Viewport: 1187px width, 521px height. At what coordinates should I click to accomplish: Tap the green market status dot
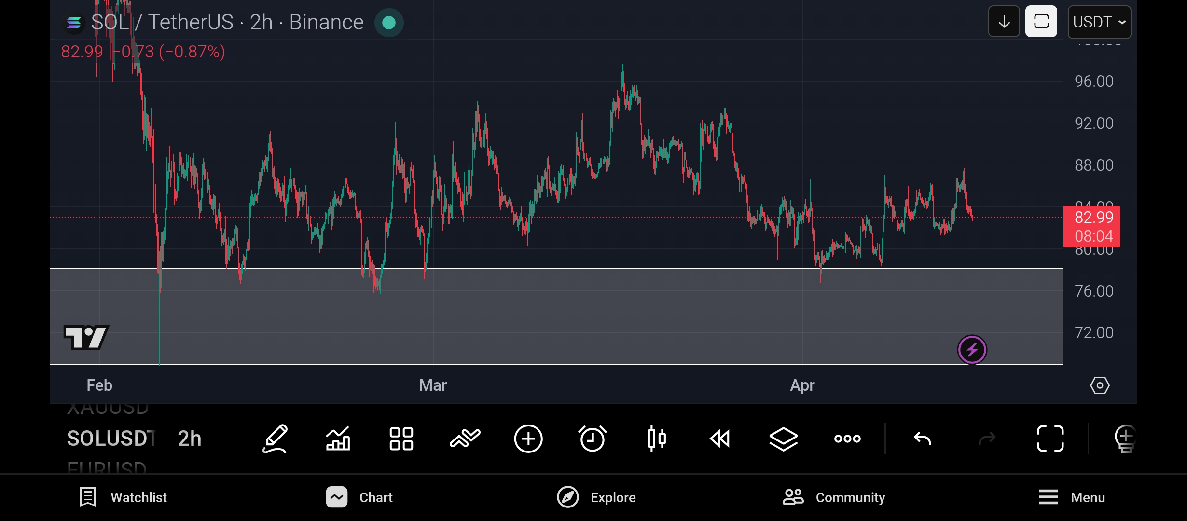coord(389,23)
